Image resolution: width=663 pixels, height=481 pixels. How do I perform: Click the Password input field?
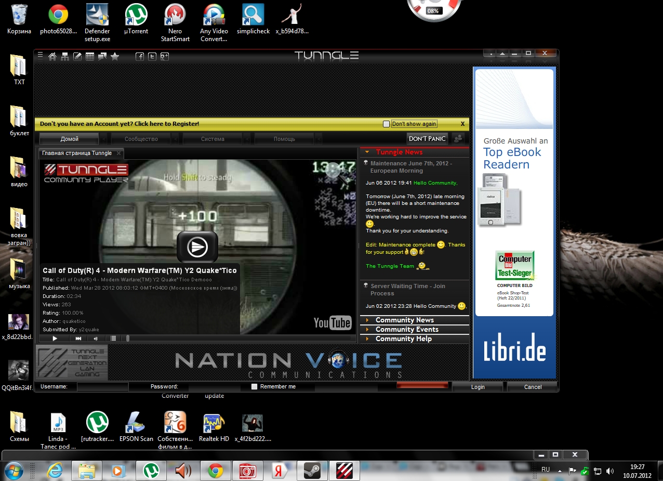(215, 386)
